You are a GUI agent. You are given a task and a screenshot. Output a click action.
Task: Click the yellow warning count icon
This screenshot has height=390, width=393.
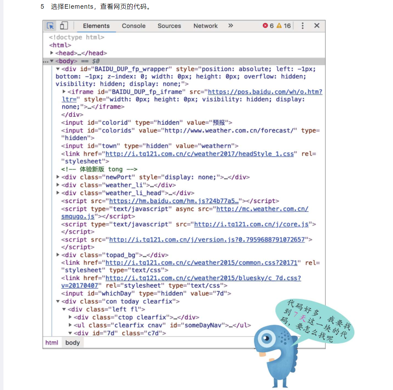coord(279,25)
